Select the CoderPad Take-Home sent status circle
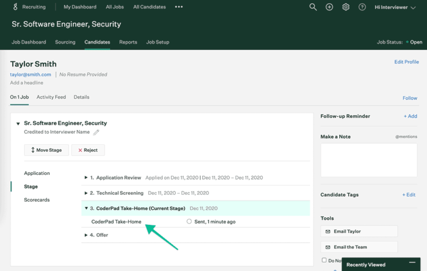The height and width of the screenshot is (271, 427). pos(189,222)
